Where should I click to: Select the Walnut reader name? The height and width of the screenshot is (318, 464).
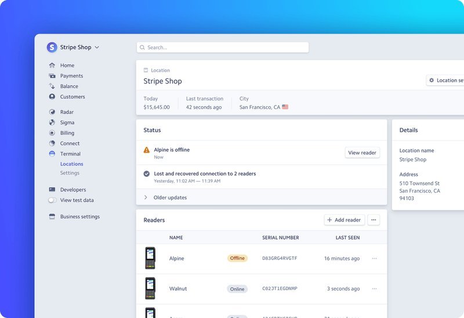tap(178, 288)
